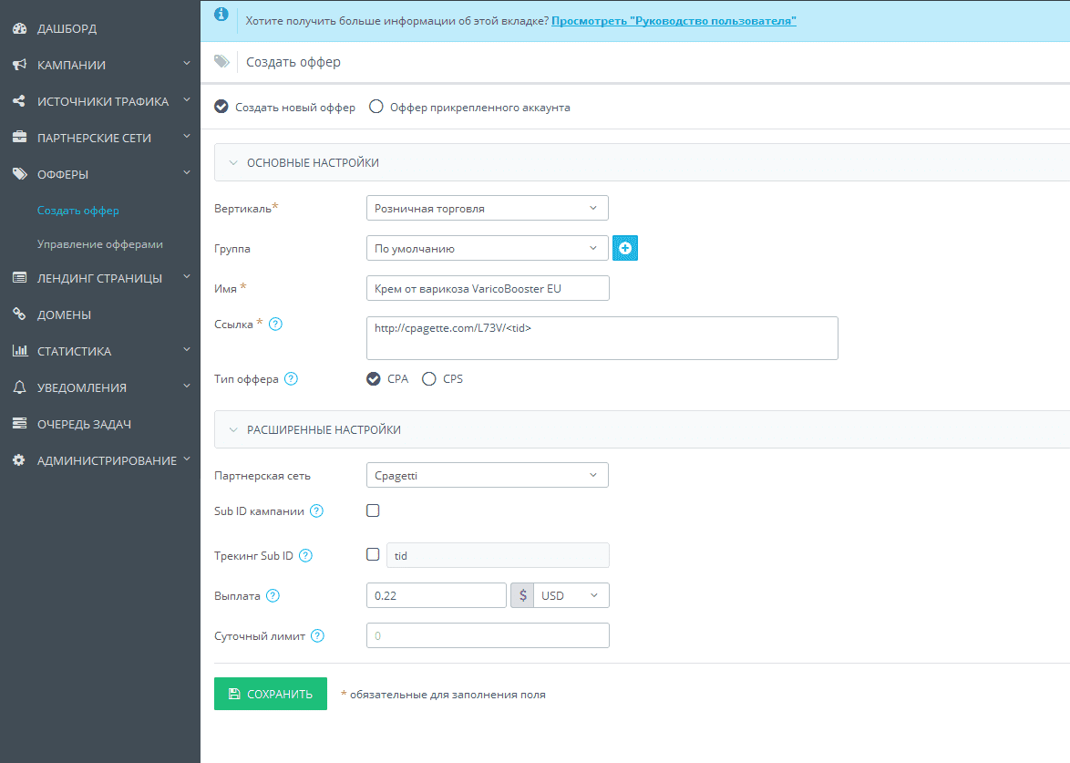Click the landing pages list icon

19,278
